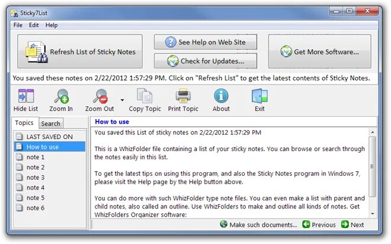
Task: Click the Make such documents link
Action: click(x=258, y=224)
